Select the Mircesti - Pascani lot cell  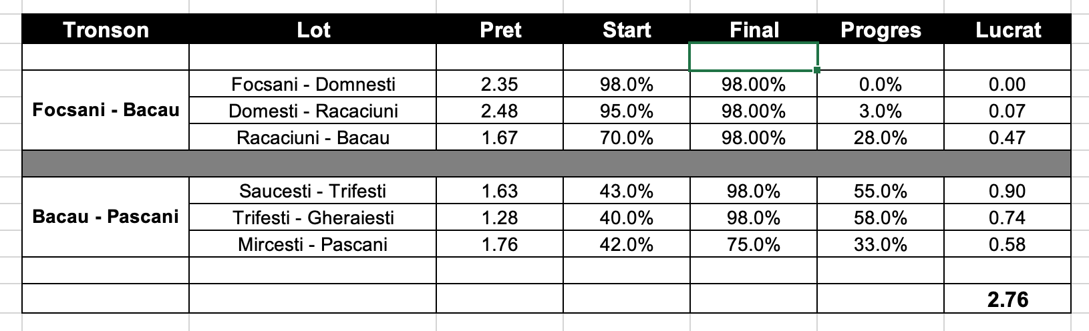(x=313, y=244)
